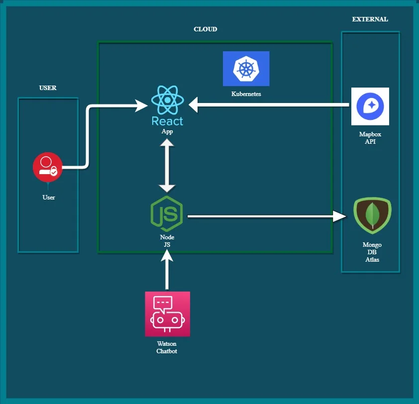Click the USER heading text
The image size is (419, 404).
(x=48, y=88)
